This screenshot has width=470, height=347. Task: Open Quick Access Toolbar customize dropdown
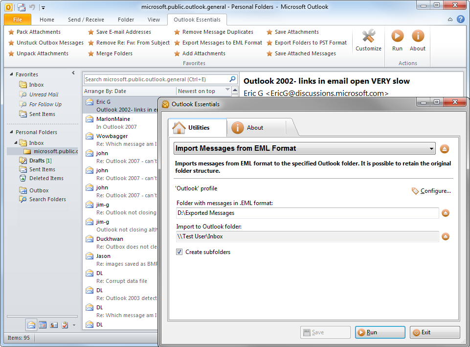pyautogui.click(x=43, y=7)
